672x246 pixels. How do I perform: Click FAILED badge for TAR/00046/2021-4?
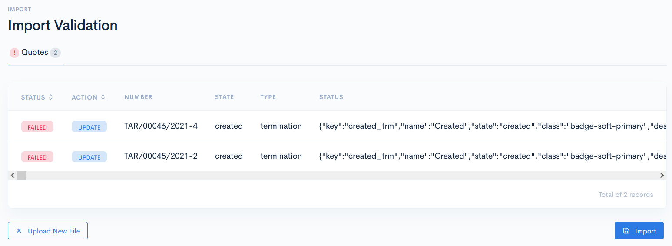37,127
